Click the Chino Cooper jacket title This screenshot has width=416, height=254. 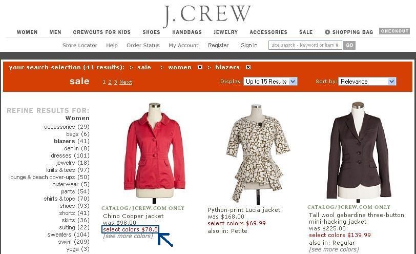[133, 216]
